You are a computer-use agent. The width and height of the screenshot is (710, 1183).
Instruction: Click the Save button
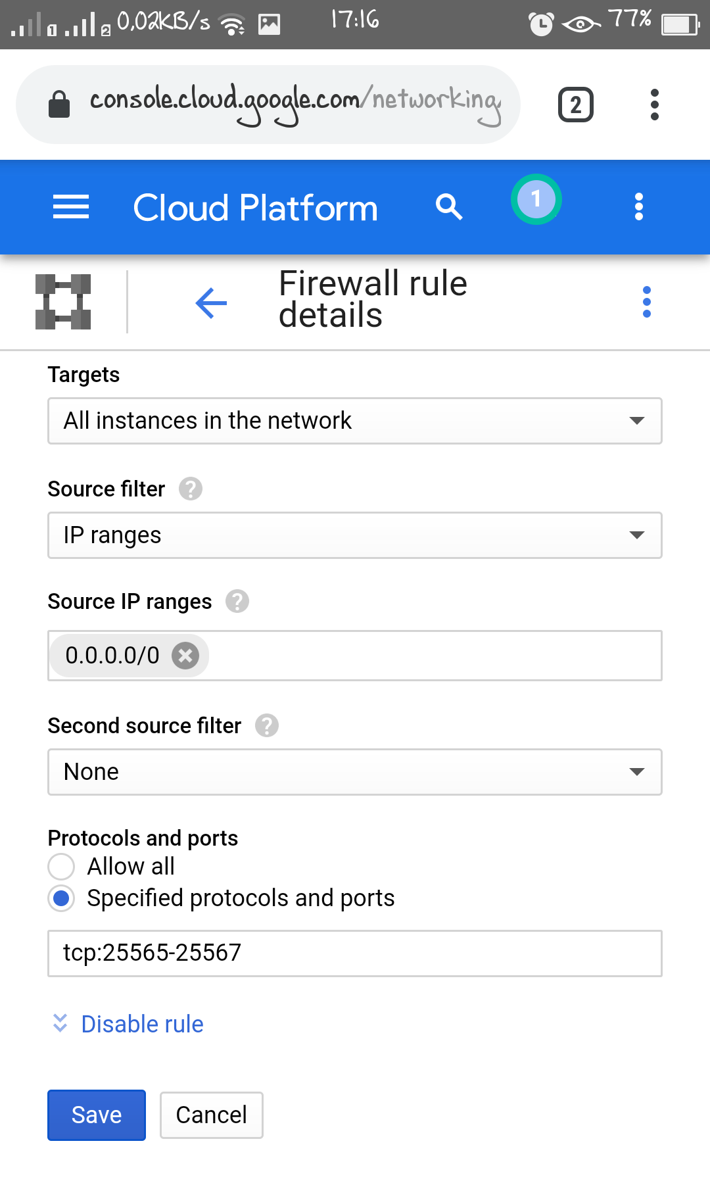[x=97, y=1115]
